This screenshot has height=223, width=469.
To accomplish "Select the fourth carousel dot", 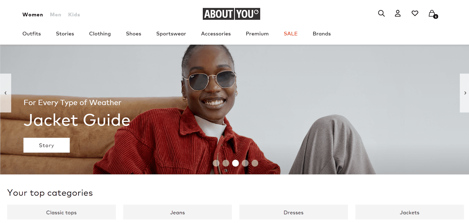I will (245, 163).
